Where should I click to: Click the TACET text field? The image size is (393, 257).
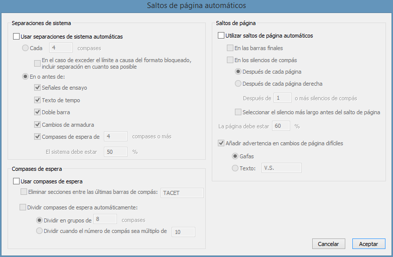coord(182,193)
